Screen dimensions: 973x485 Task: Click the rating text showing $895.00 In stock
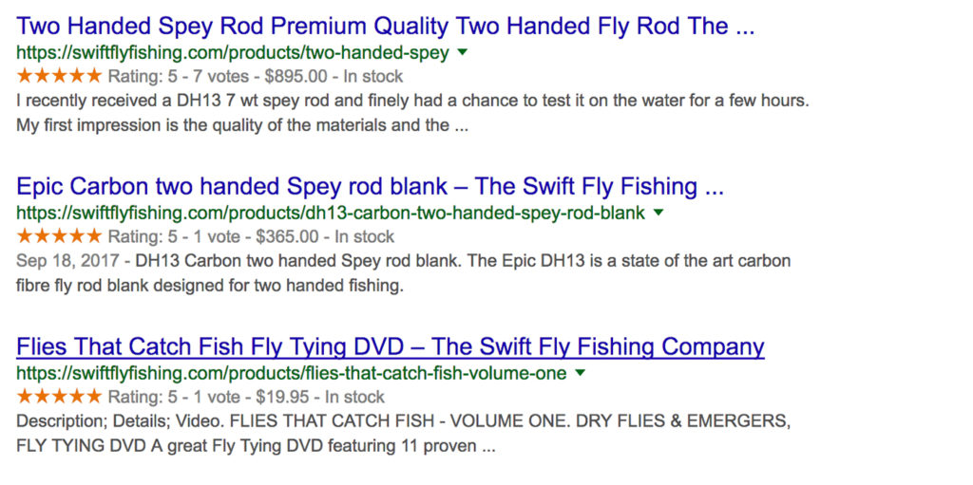[256, 76]
